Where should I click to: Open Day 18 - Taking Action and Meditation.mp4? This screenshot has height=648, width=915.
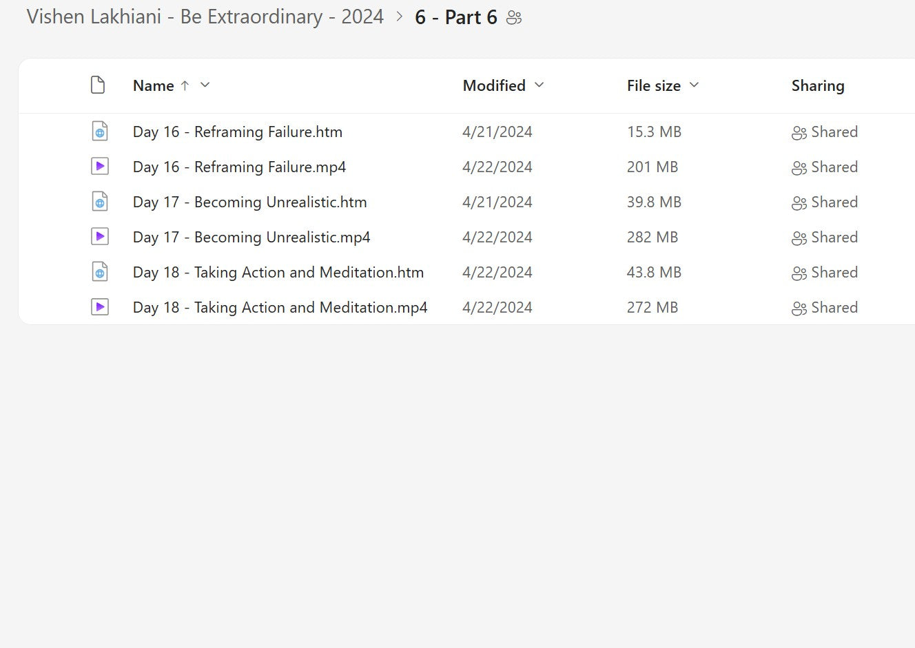click(280, 307)
